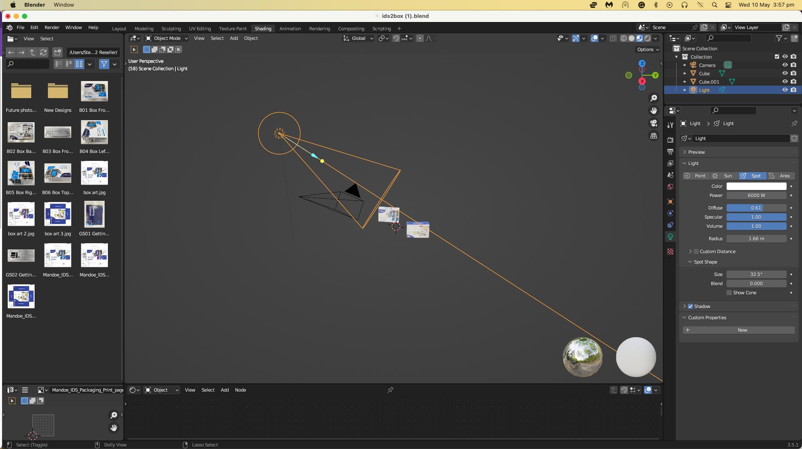Click the Zoom magnifier icon in viewport sidebar
802x449 pixels.
coord(654,98)
